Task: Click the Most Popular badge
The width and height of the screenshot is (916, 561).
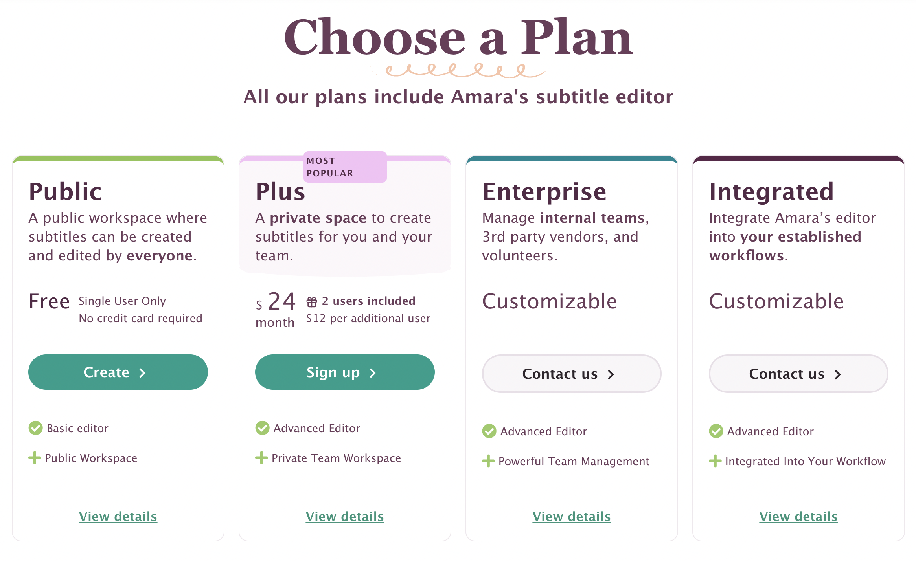Action: pos(345,167)
